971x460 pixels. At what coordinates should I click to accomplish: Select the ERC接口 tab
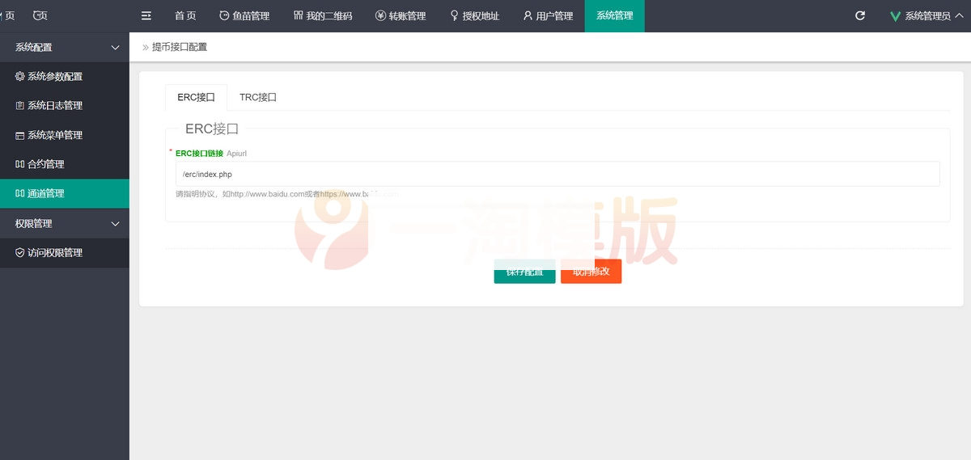click(x=196, y=97)
